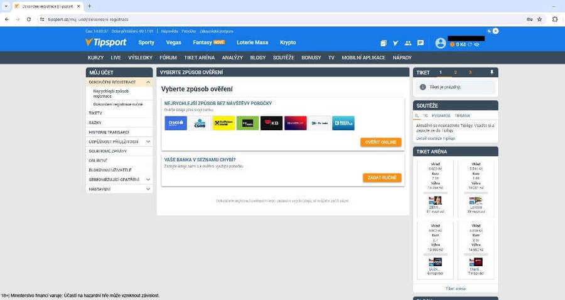The height and width of the screenshot is (300, 565).
Task: Select the green Air Bank logo
Action: coord(247,123)
